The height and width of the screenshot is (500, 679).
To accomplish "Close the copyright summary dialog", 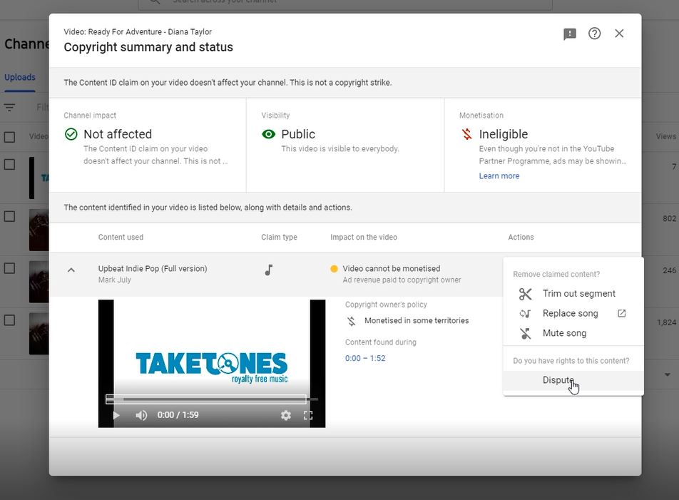I will 619,34.
